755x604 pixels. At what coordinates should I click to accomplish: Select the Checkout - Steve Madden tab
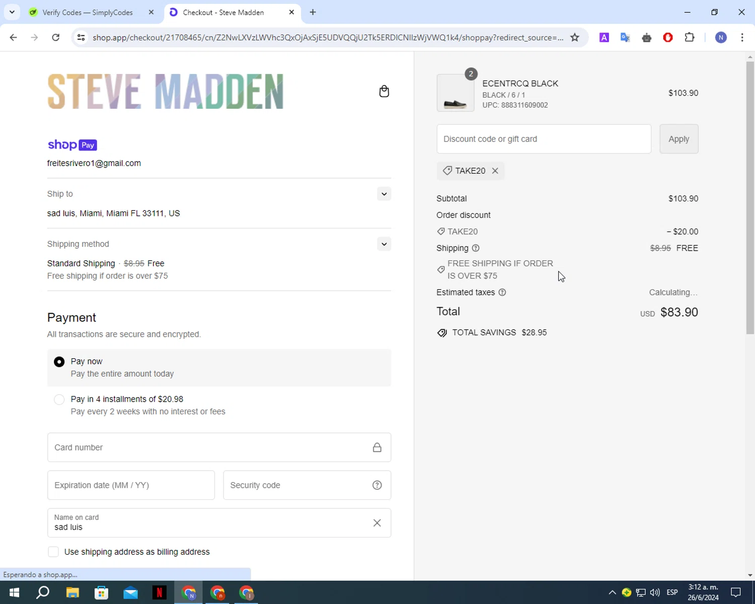pyautogui.click(x=223, y=12)
